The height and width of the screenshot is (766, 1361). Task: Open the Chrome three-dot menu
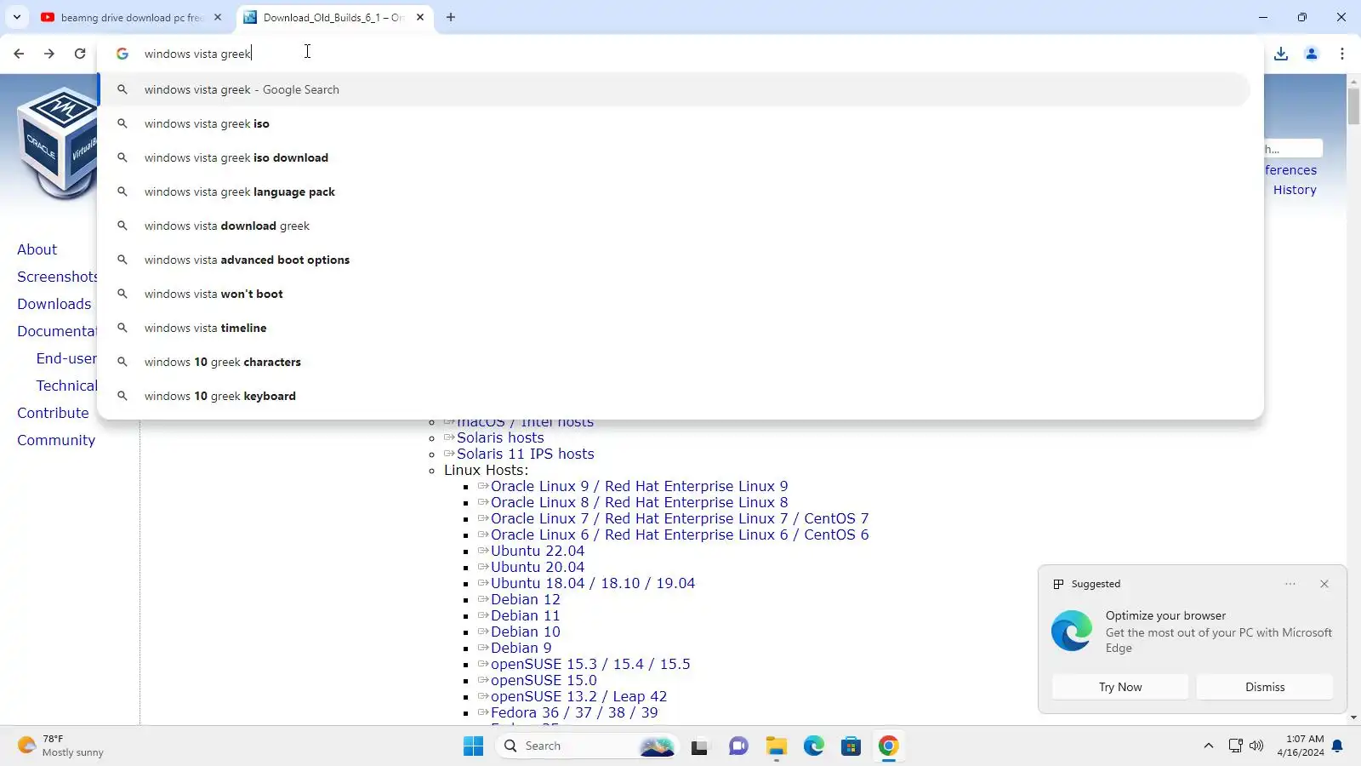point(1342,54)
